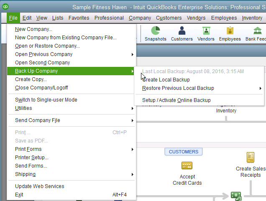Open the Customers menu in menu bar

pos(169,18)
